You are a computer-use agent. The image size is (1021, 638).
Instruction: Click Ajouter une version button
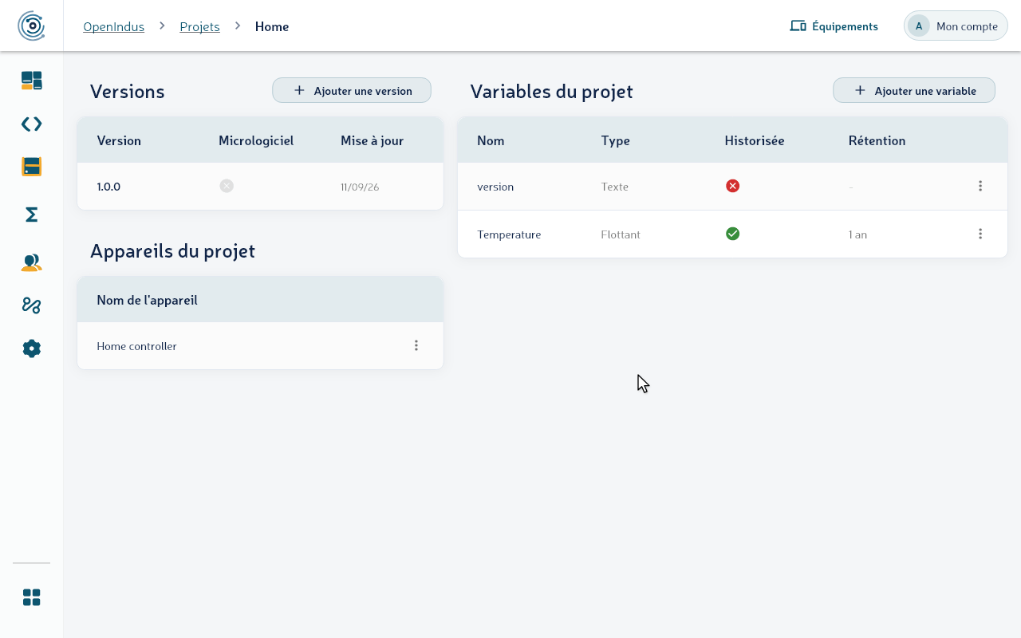pyautogui.click(x=352, y=90)
